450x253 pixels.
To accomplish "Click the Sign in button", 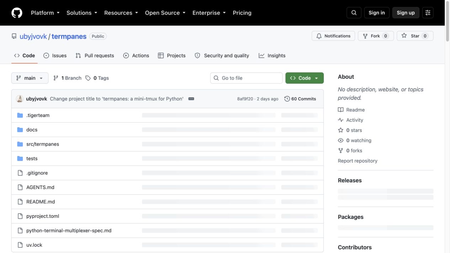I will [x=377, y=13].
